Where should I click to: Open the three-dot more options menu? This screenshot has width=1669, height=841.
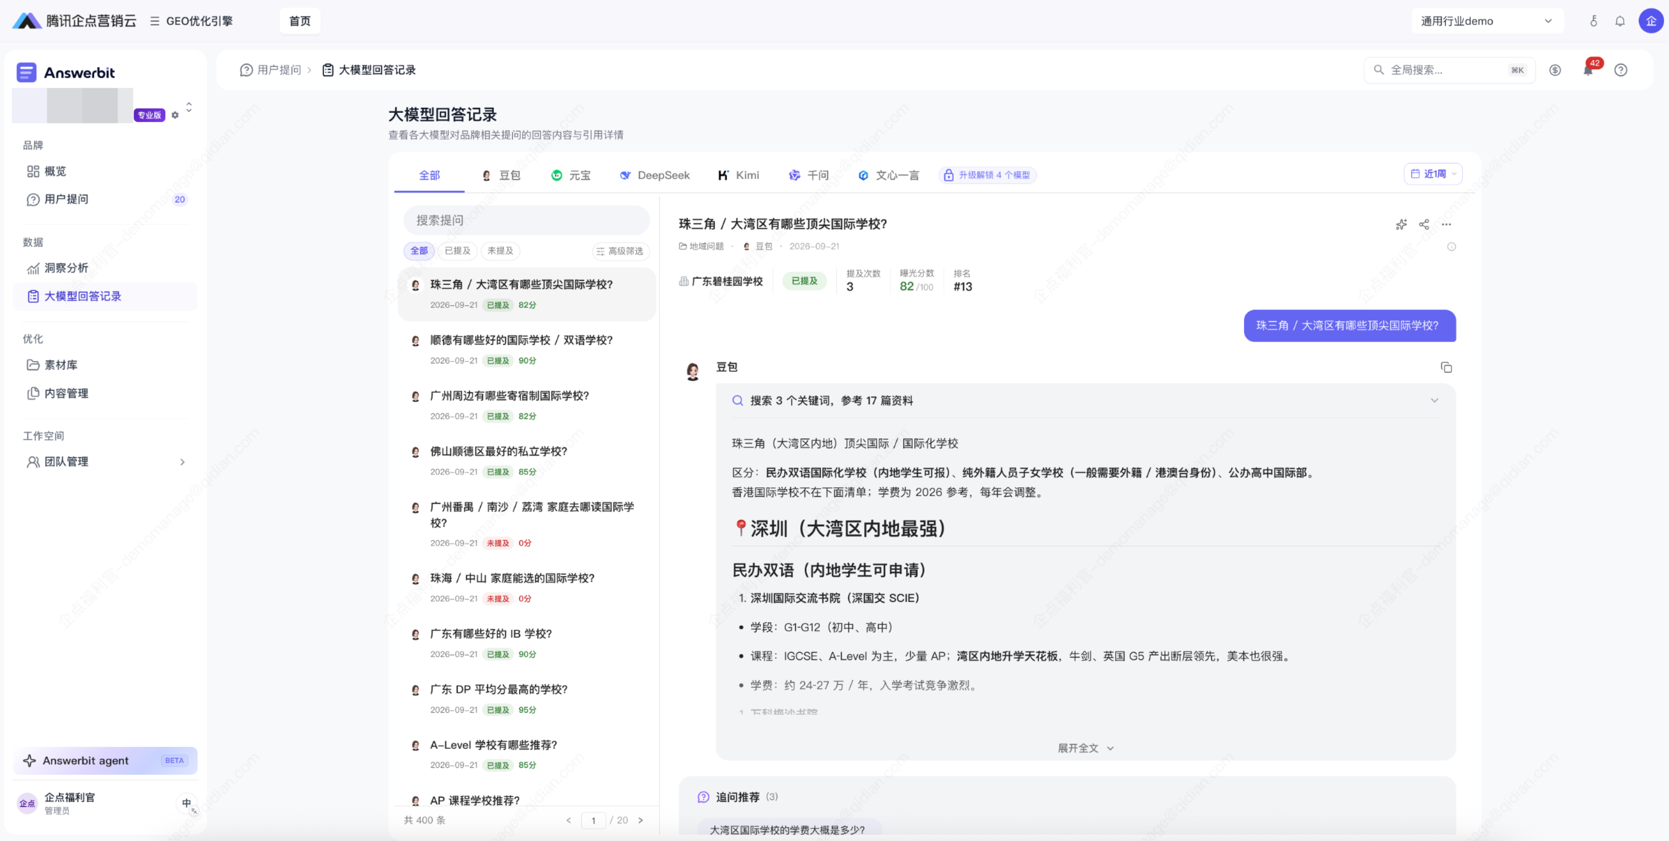pos(1446,224)
